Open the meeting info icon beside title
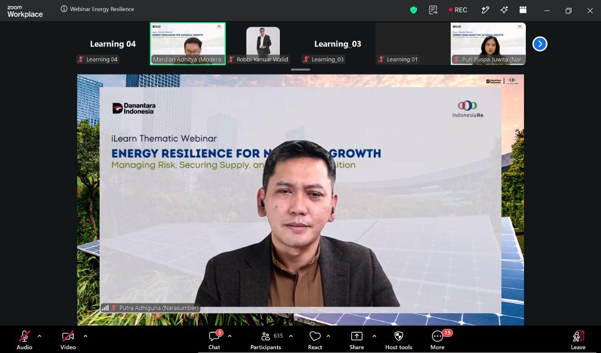Screen dimensions: 601x353 (x=64, y=9)
